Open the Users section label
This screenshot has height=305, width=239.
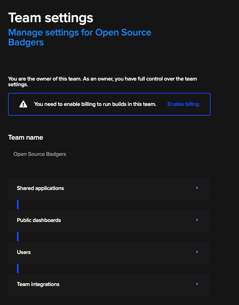pyautogui.click(x=24, y=252)
